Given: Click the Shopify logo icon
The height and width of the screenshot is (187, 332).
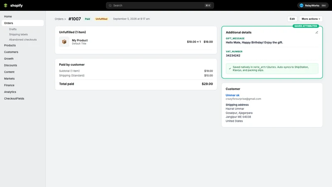Looking at the screenshot, I should tap(6, 5).
